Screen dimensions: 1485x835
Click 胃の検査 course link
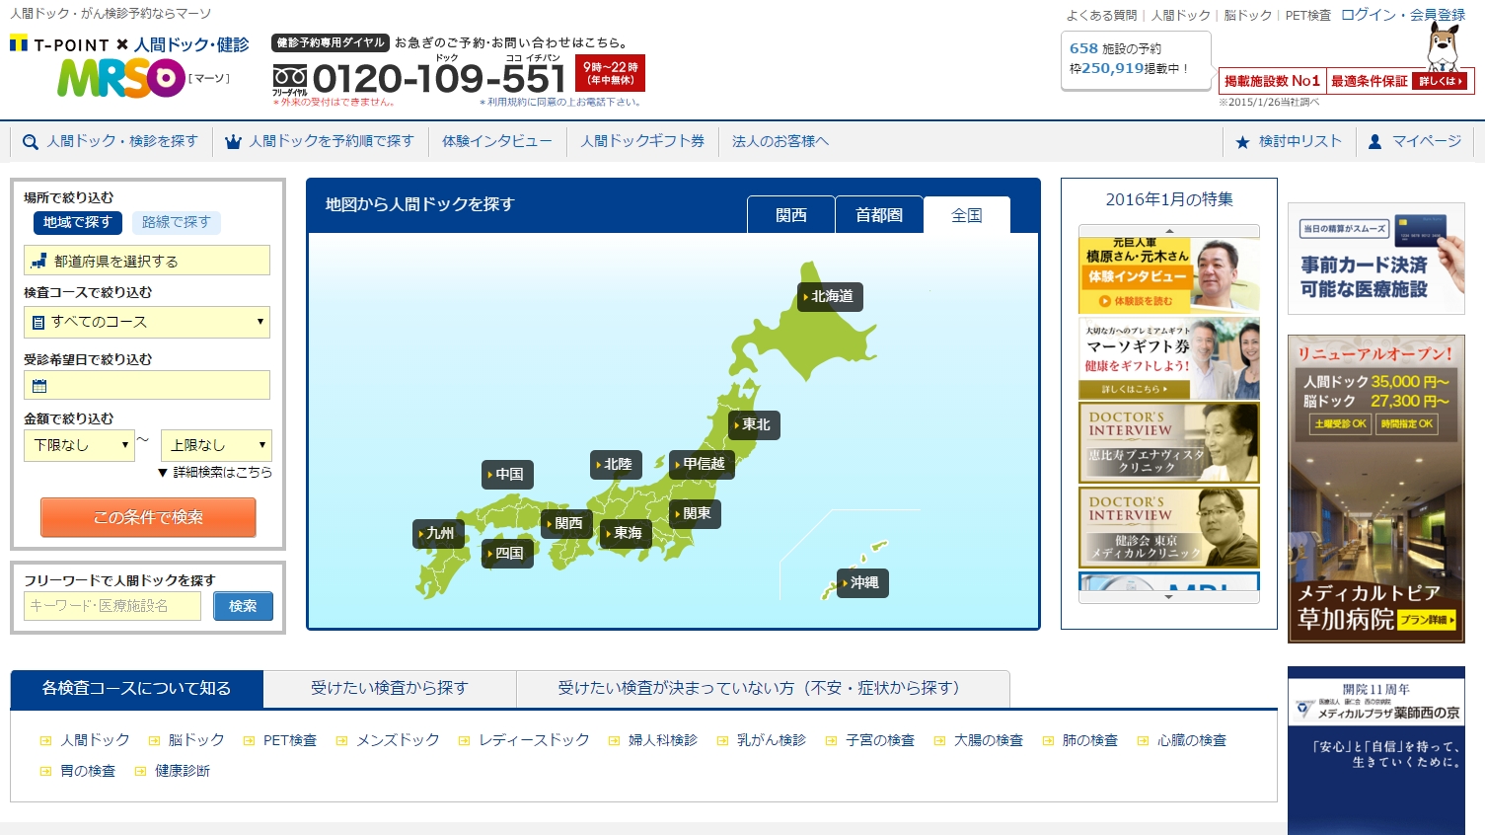coord(88,771)
